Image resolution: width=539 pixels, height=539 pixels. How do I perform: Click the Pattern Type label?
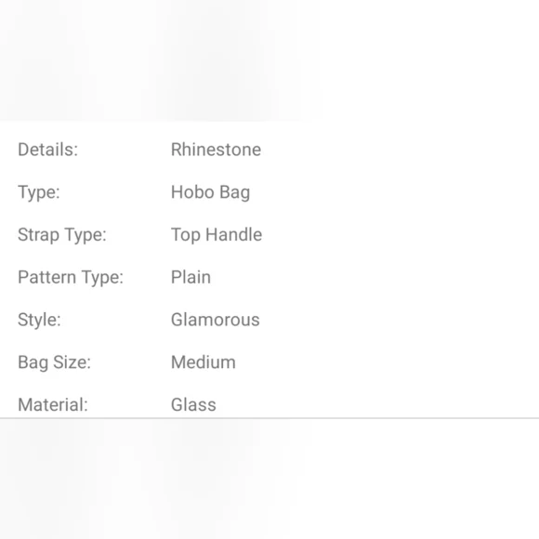click(x=71, y=278)
